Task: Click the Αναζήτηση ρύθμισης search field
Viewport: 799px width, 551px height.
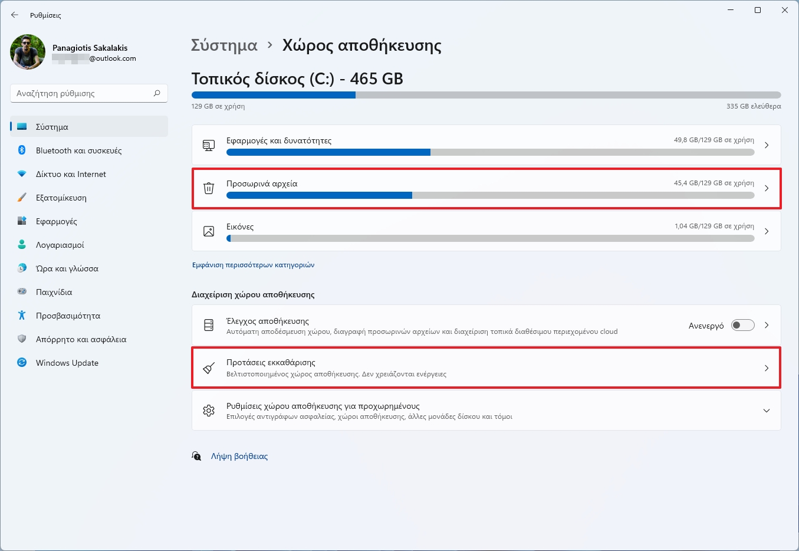Action: [83, 93]
